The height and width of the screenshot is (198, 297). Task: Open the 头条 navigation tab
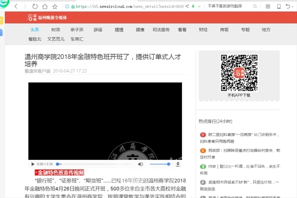pyautogui.click(x=35, y=30)
